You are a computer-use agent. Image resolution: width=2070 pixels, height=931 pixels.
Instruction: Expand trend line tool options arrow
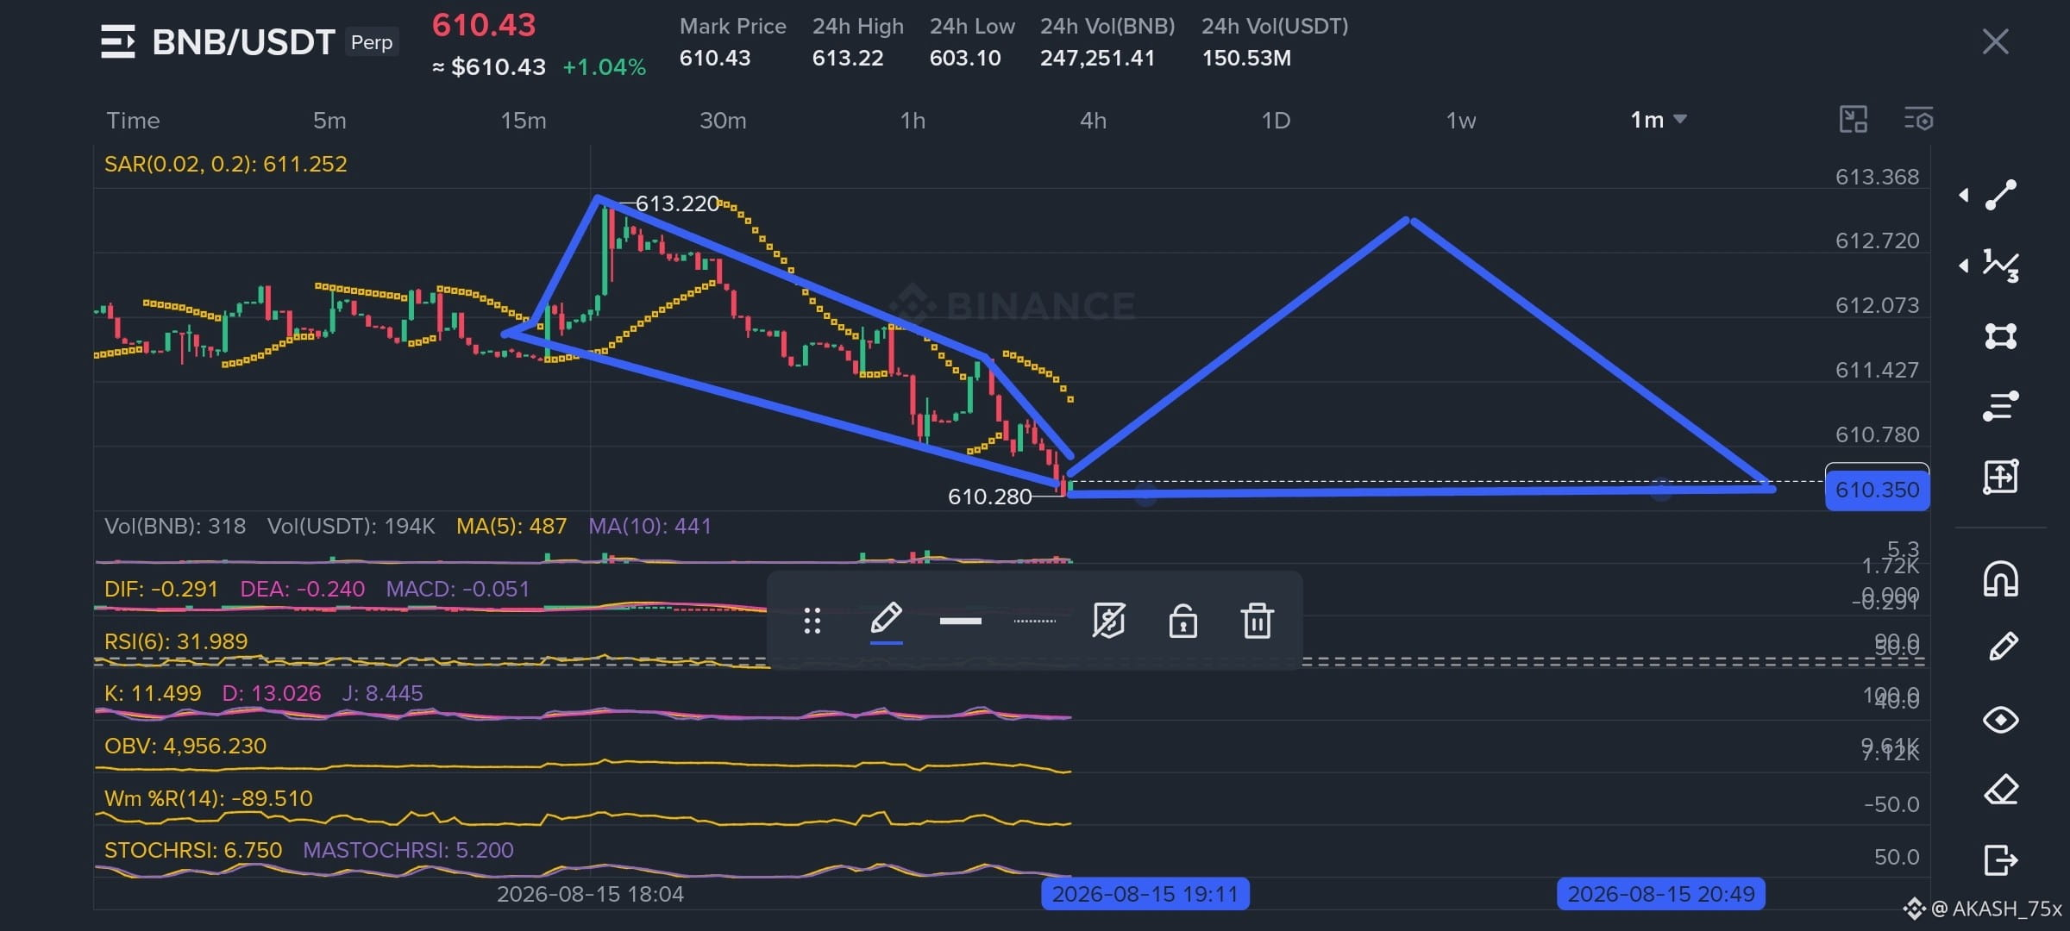coord(1964,195)
